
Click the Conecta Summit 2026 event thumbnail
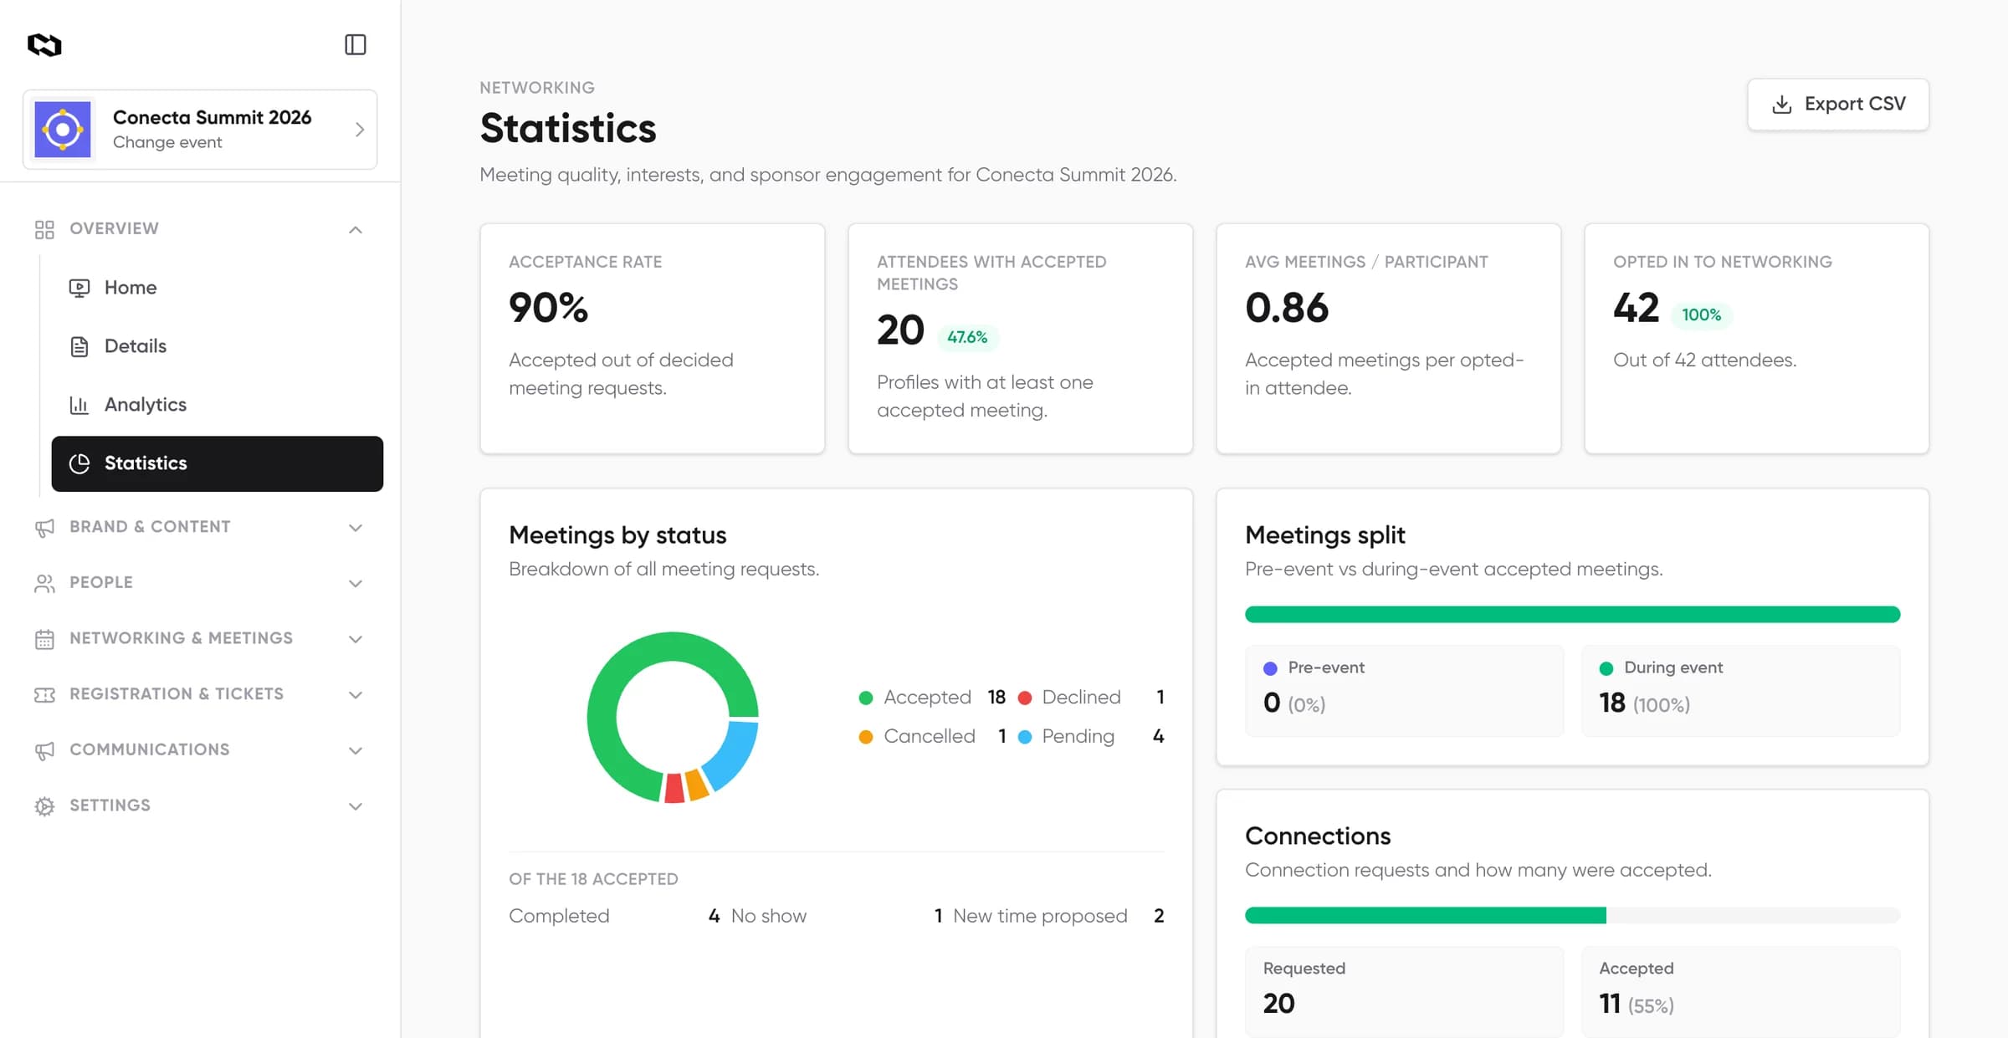(63, 130)
